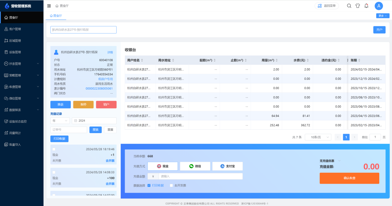Viewport: 392px width, 206px height.
Task: Click the 设备状态监控 sidebar icon
Action: [6, 121]
